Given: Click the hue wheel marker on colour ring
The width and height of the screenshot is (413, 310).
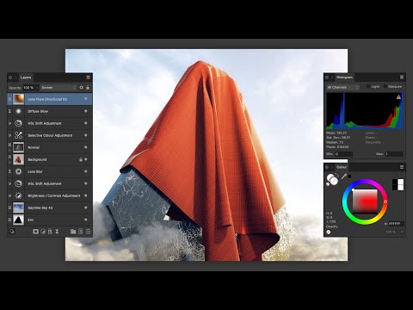Looking at the screenshot, I should [385, 201].
